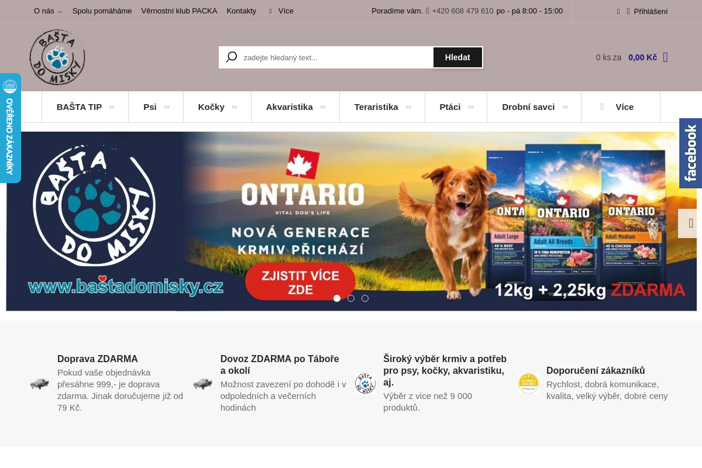
Task: Open the Teraristika category
Action: click(x=376, y=107)
